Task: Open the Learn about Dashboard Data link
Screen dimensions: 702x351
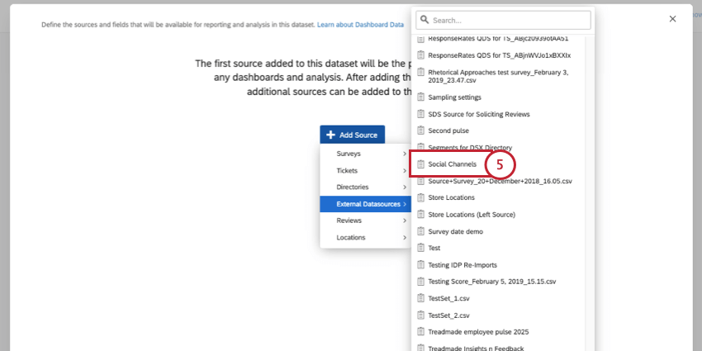Action: pyautogui.click(x=360, y=25)
